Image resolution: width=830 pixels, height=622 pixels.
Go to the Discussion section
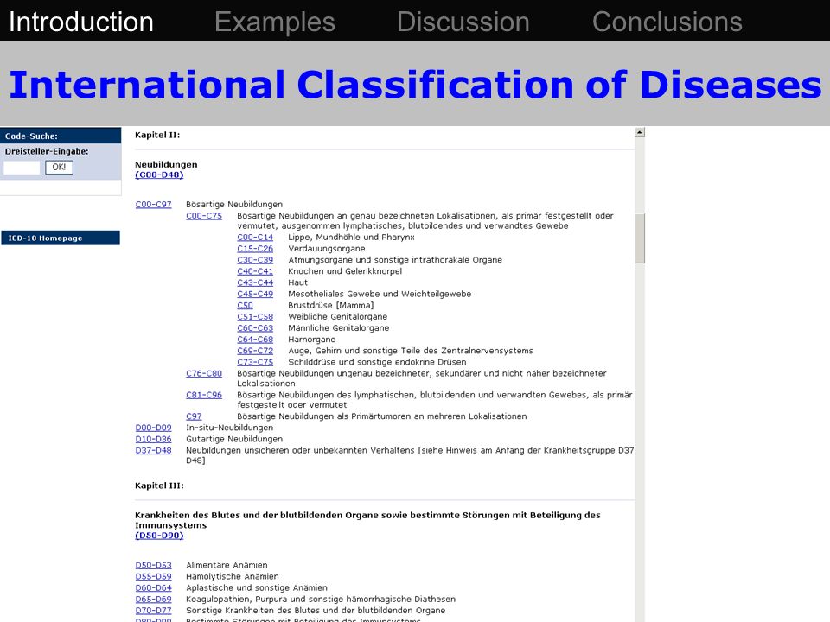[x=463, y=22]
